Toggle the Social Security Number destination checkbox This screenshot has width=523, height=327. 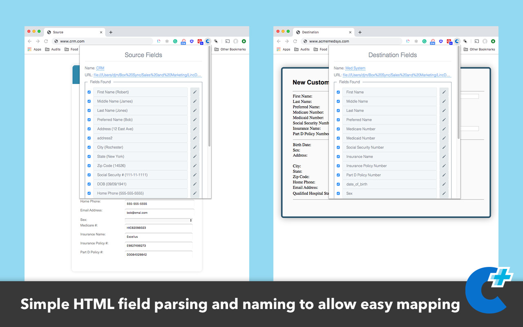(338, 147)
